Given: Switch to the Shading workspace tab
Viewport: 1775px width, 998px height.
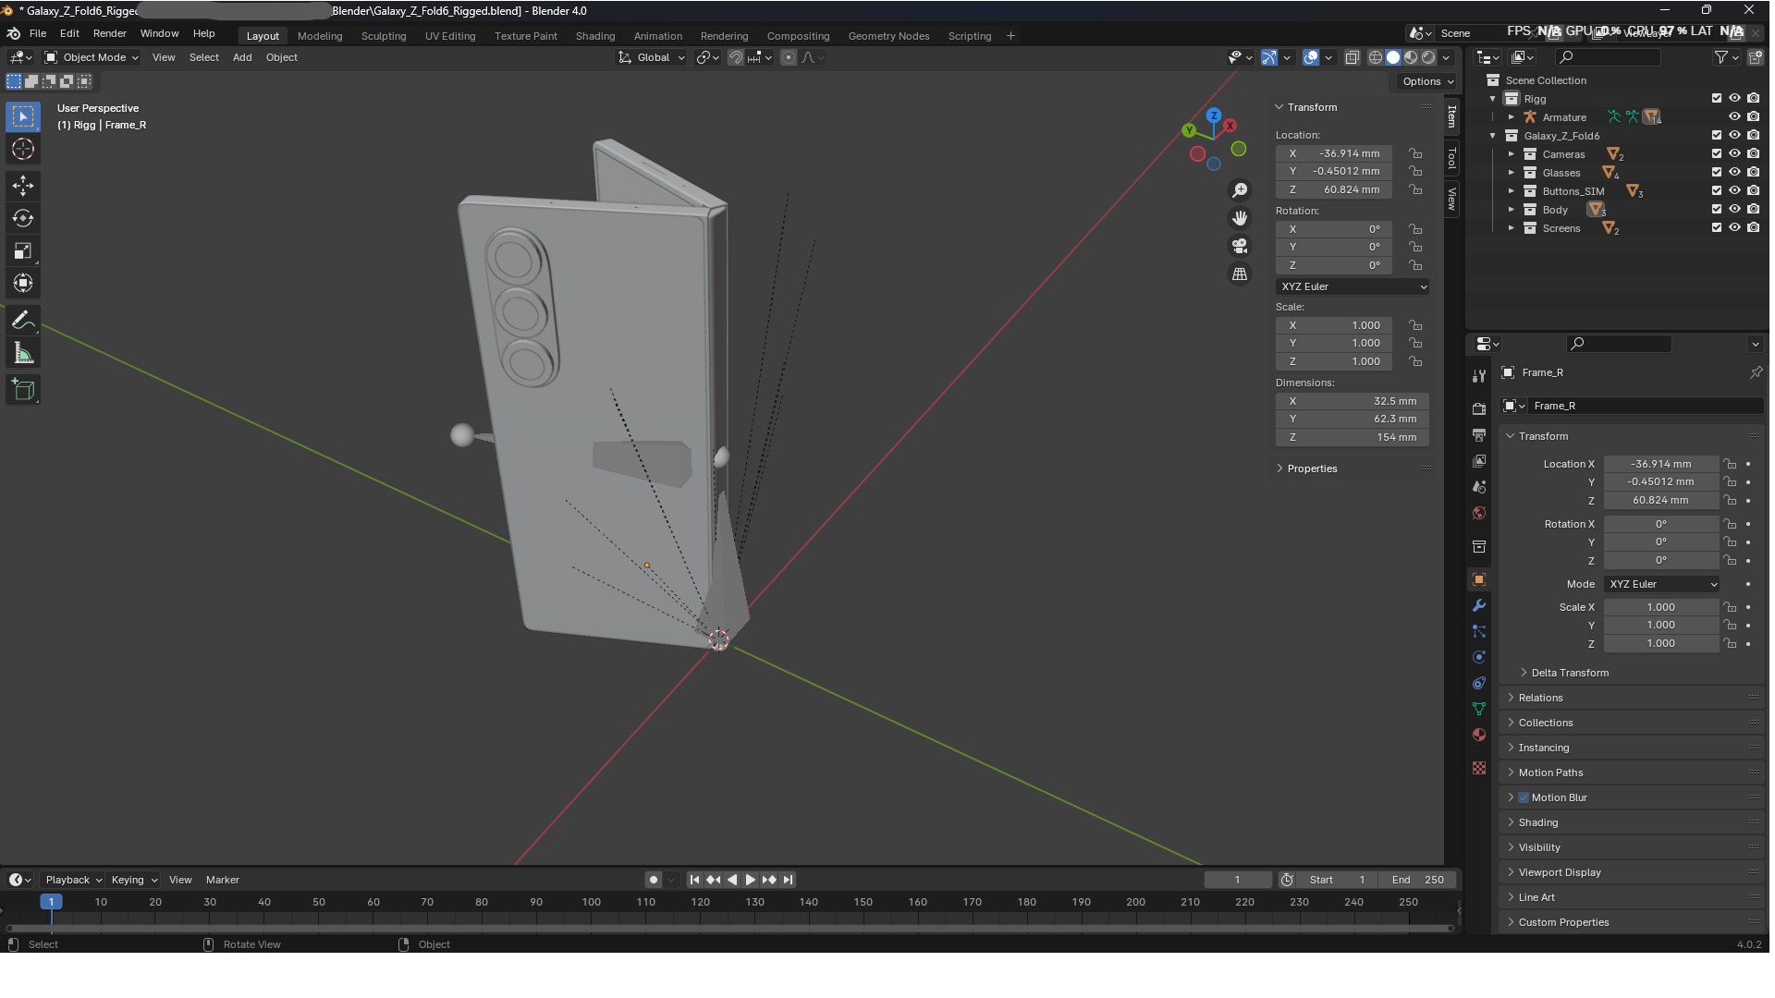Looking at the screenshot, I should [595, 36].
